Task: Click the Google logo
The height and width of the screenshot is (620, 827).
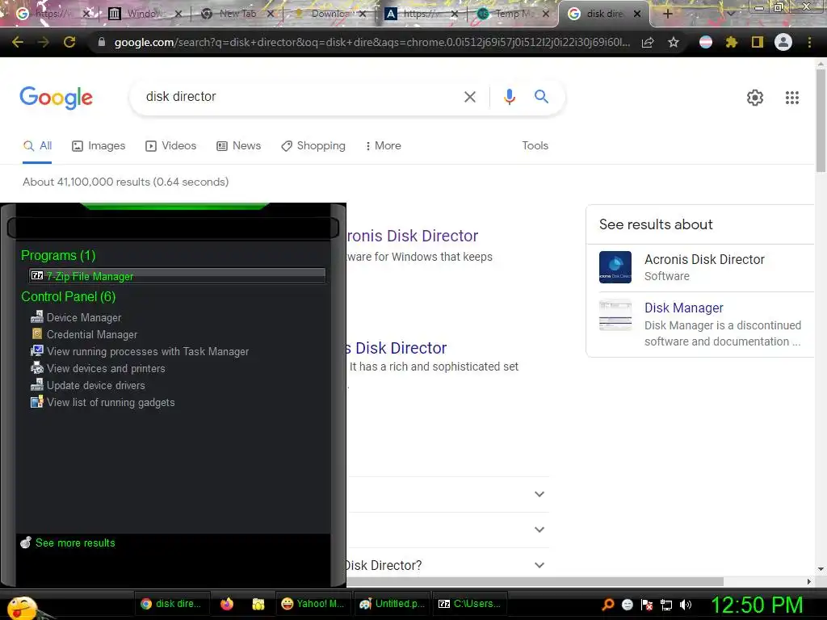Action: [x=56, y=98]
